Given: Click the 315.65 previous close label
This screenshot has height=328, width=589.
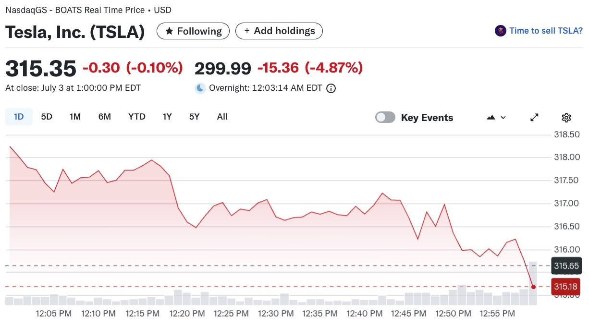Looking at the screenshot, I should 566,266.
